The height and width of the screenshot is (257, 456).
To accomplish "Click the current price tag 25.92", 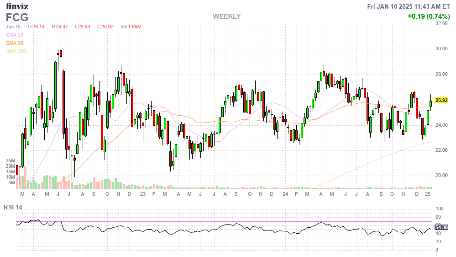I will point(441,101).
